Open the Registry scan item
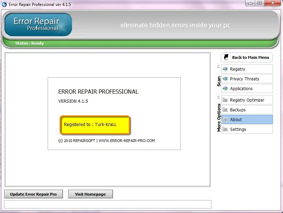283x213 pixels. [x=247, y=69]
